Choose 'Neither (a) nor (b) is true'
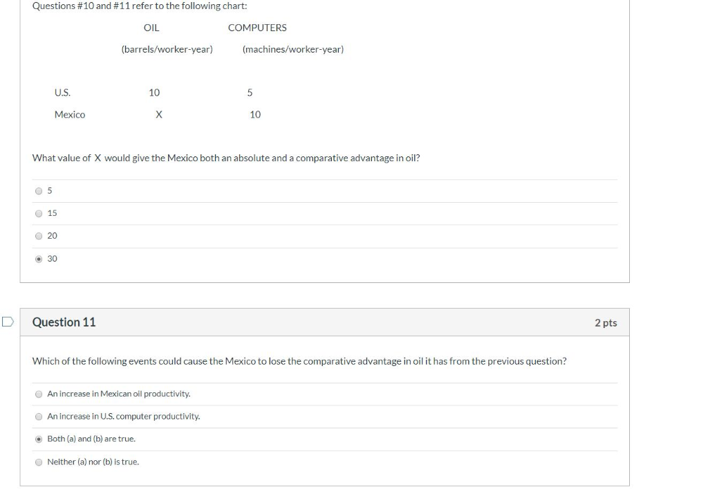Viewport: 708px width, 492px height. (x=39, y=462)
